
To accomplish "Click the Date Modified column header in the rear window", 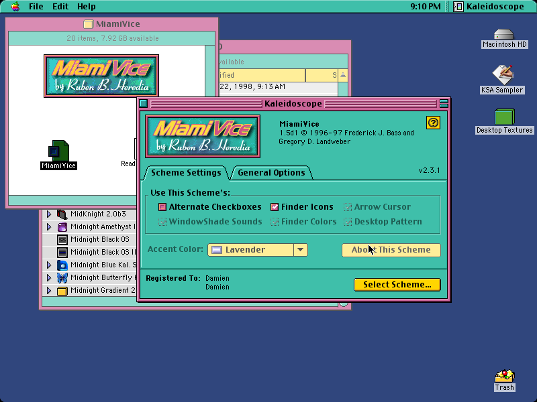I will click(262, 75).
